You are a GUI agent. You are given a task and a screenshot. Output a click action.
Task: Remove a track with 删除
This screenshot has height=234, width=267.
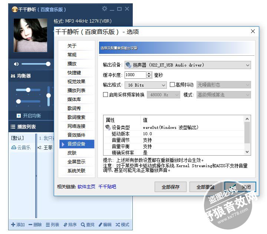coord(35,225)
